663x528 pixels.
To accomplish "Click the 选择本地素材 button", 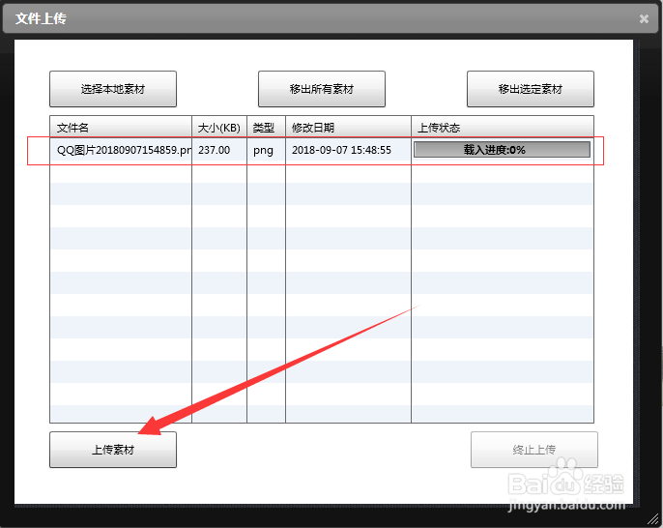I will (113, 89).
